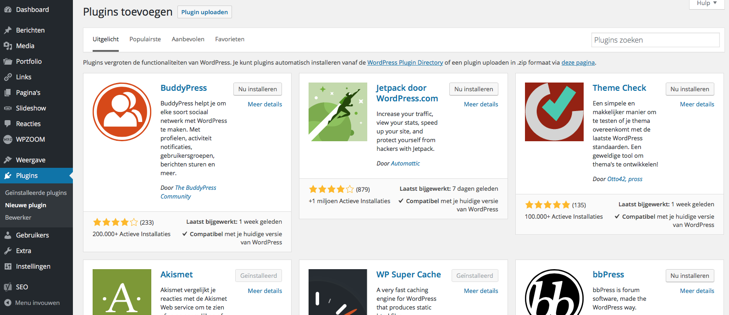Open Meer details for Akismet

265,291
